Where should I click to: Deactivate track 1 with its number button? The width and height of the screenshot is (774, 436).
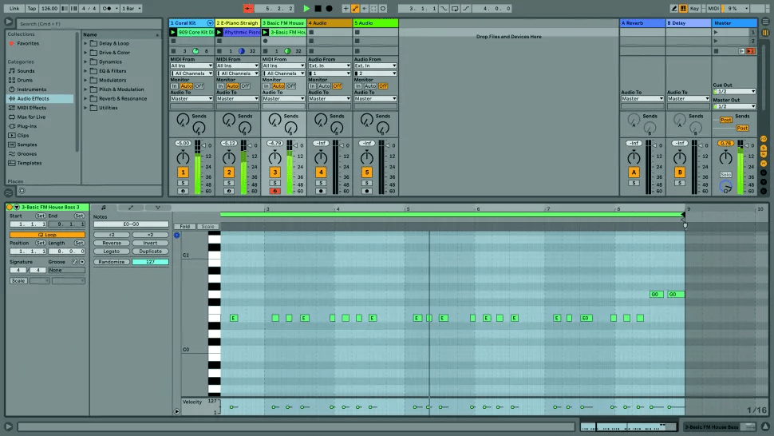183,172
